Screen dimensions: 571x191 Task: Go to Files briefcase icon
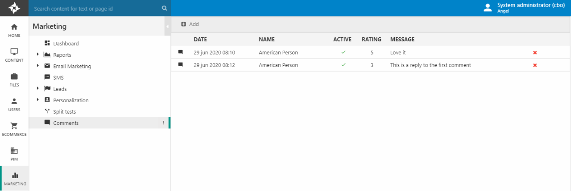14,80
